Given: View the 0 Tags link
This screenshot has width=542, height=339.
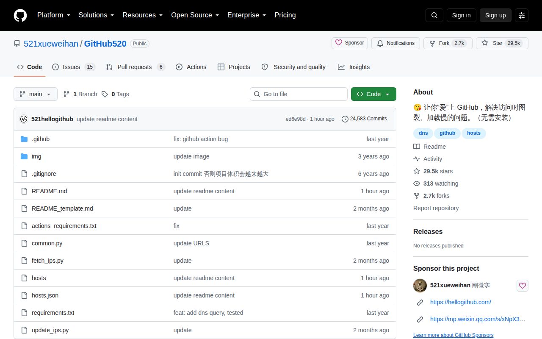Looking at the screenshot, I should tap(115, 94).
